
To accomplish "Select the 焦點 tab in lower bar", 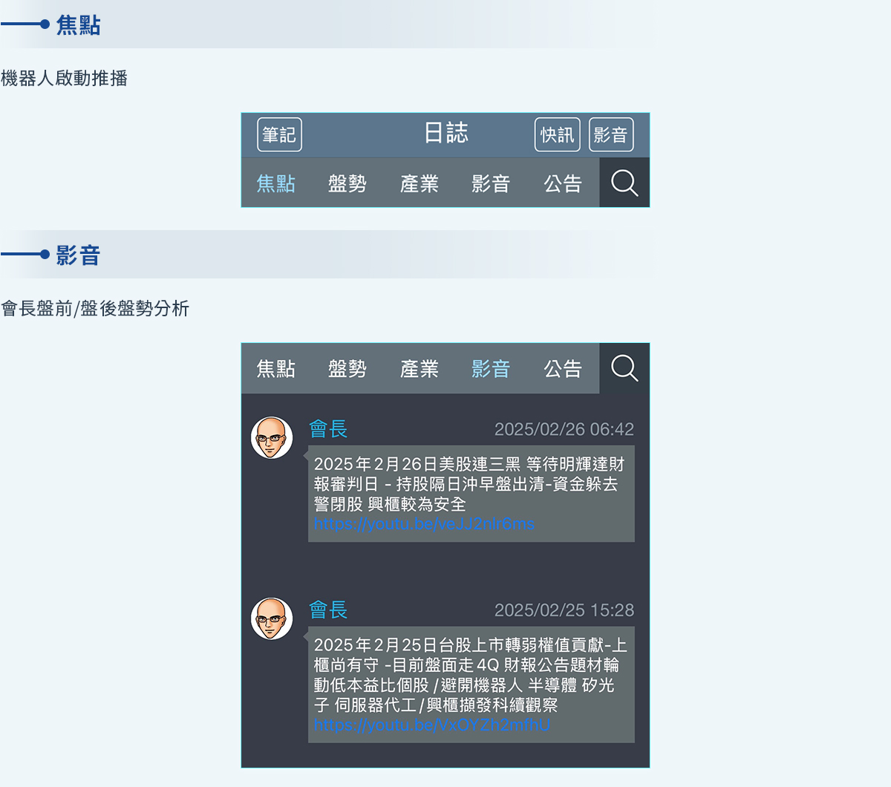I will point(275,369).
